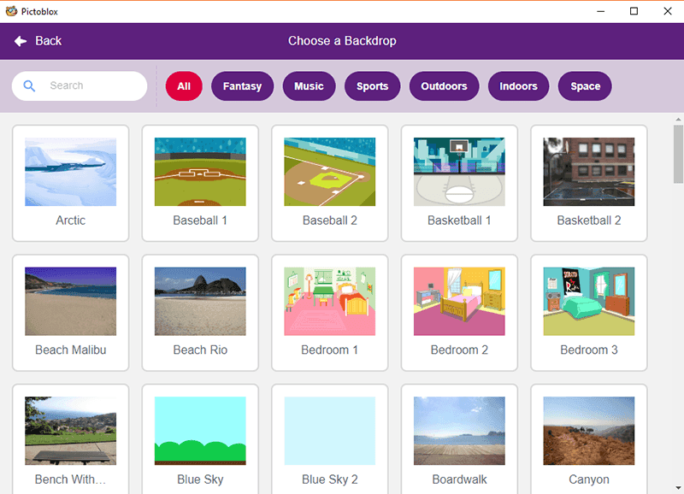Viewport: 684px width, 494px height.
Task: Click the Pictoblox logo in the title bar
Action: [x=10, y=11]
